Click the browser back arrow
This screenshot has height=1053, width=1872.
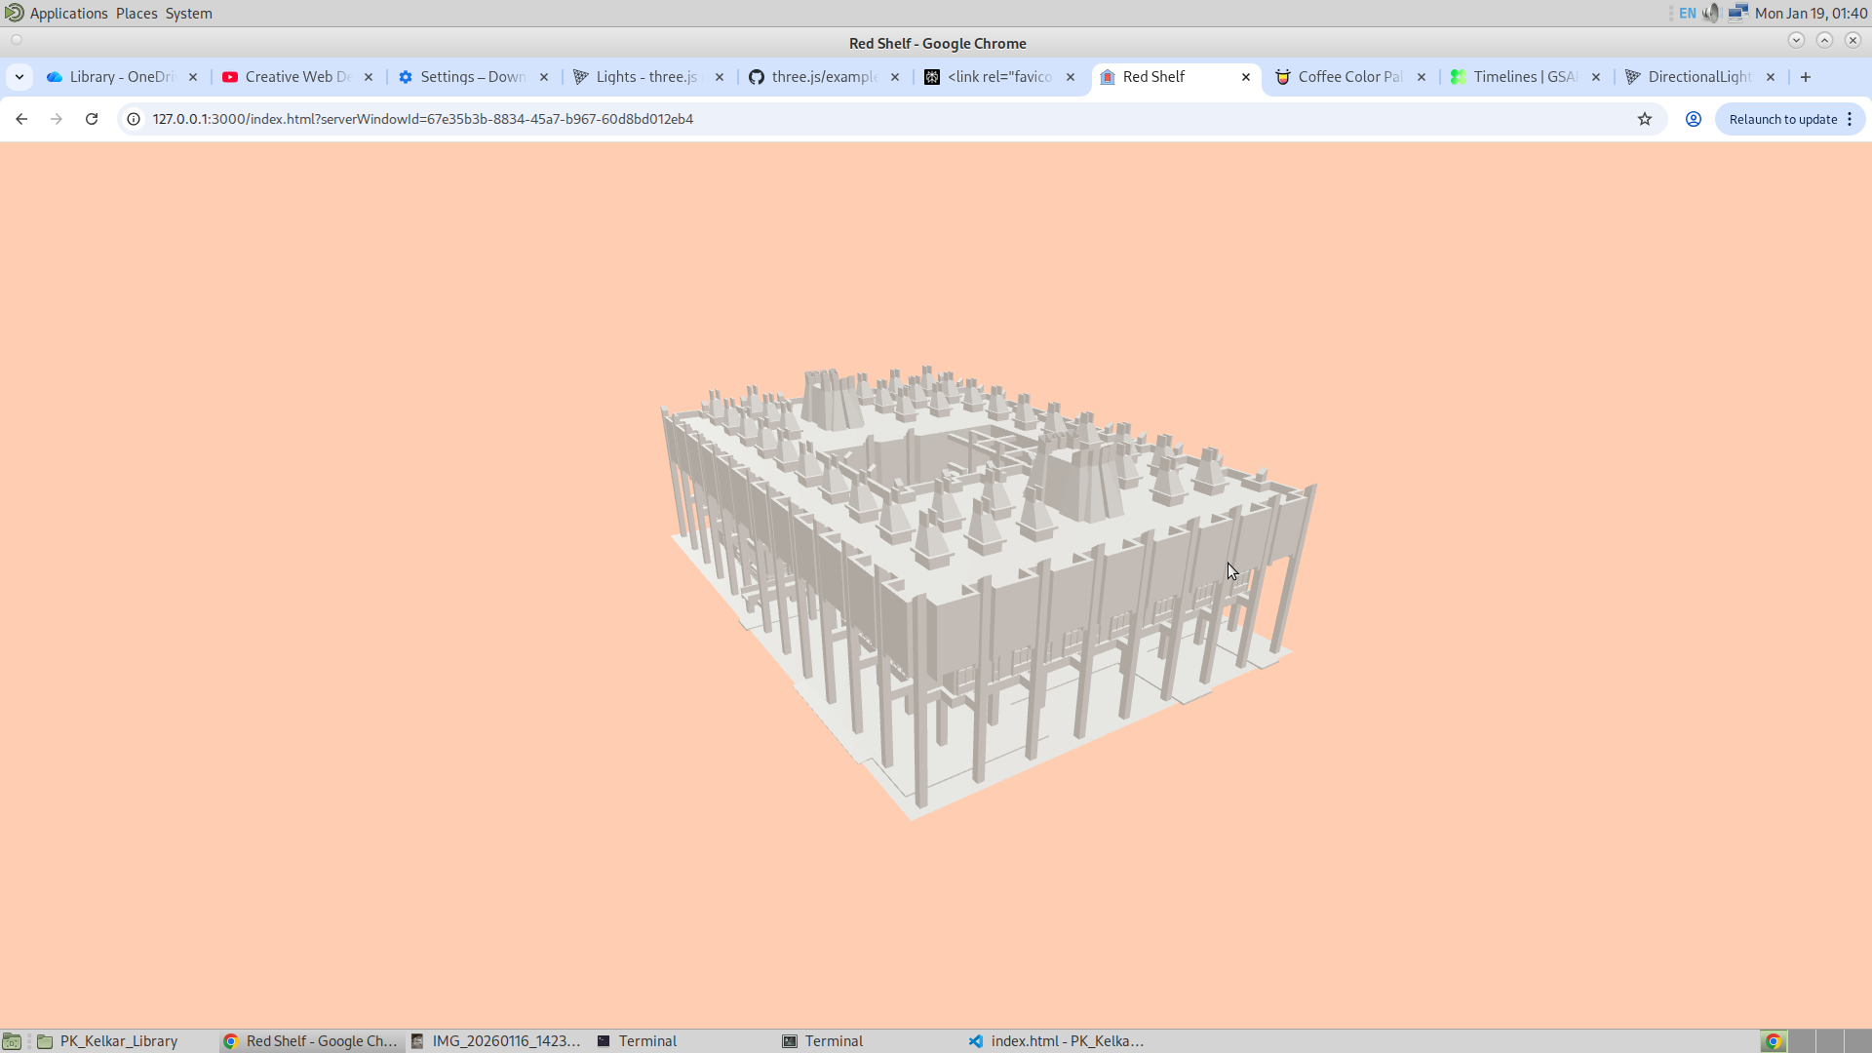tap(21, 119)
